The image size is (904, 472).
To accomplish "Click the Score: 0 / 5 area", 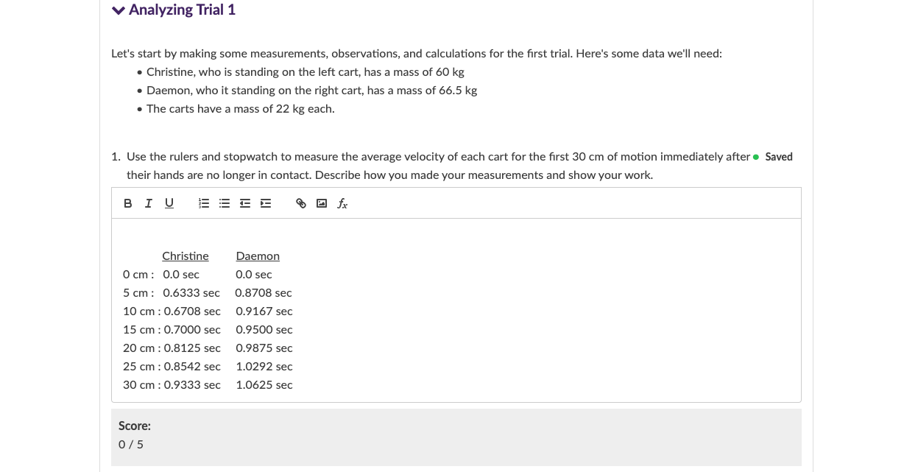I will click(x=135, y=434).
